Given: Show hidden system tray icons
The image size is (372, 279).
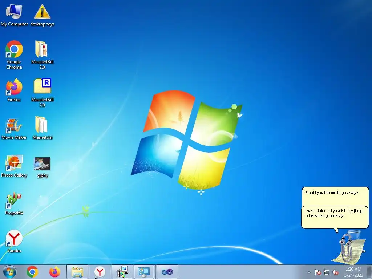Looking at the screenshot, I should pos(309,272).
